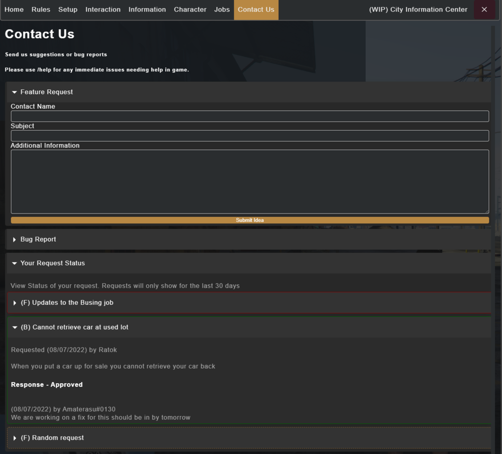Image resolution: width=502 pixels, height=454 pixels.
Task: Switch to the Home tab
Action: pos(14,9)
